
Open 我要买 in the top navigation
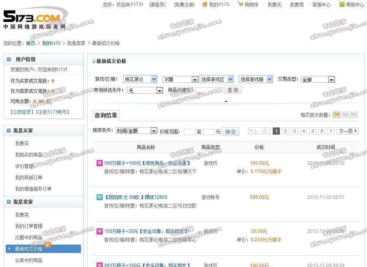274,5
